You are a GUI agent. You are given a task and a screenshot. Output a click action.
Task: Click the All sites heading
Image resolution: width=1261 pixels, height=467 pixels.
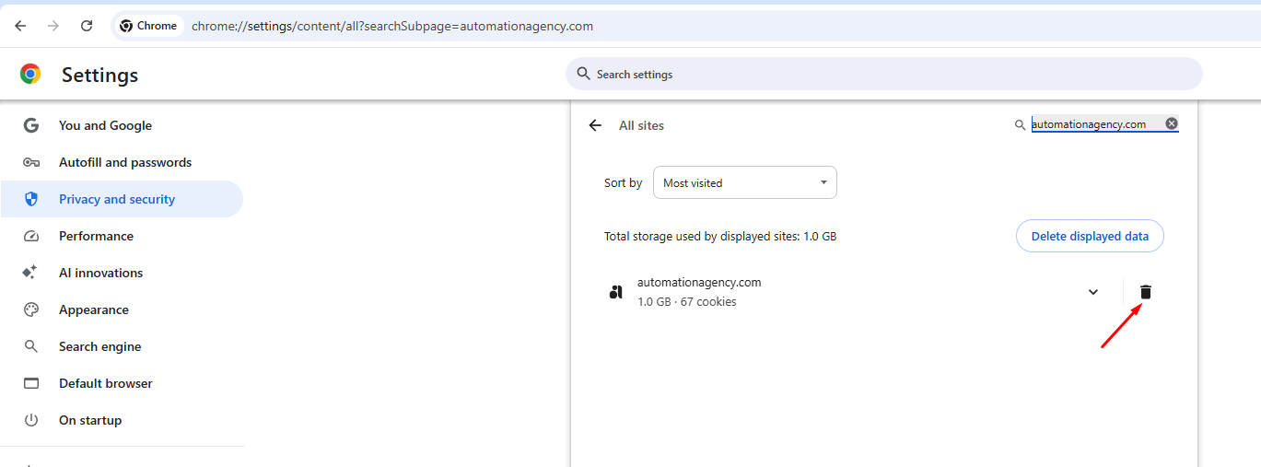coord(641,125)
